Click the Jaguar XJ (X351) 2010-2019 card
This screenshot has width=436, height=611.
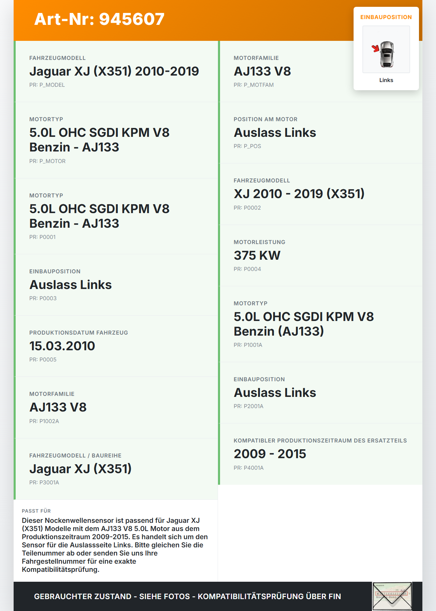[116, 71]
